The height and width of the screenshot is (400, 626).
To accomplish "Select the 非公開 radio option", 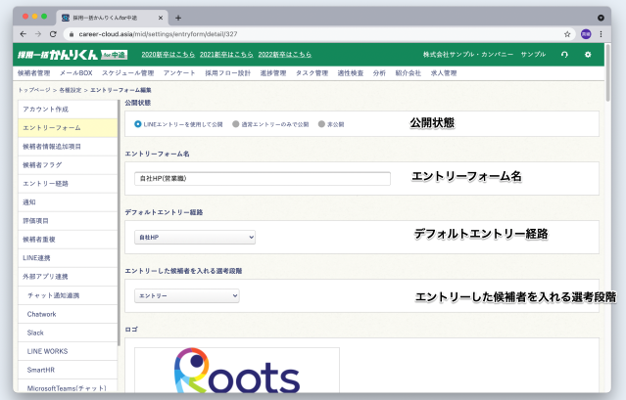I will (319, 124).
